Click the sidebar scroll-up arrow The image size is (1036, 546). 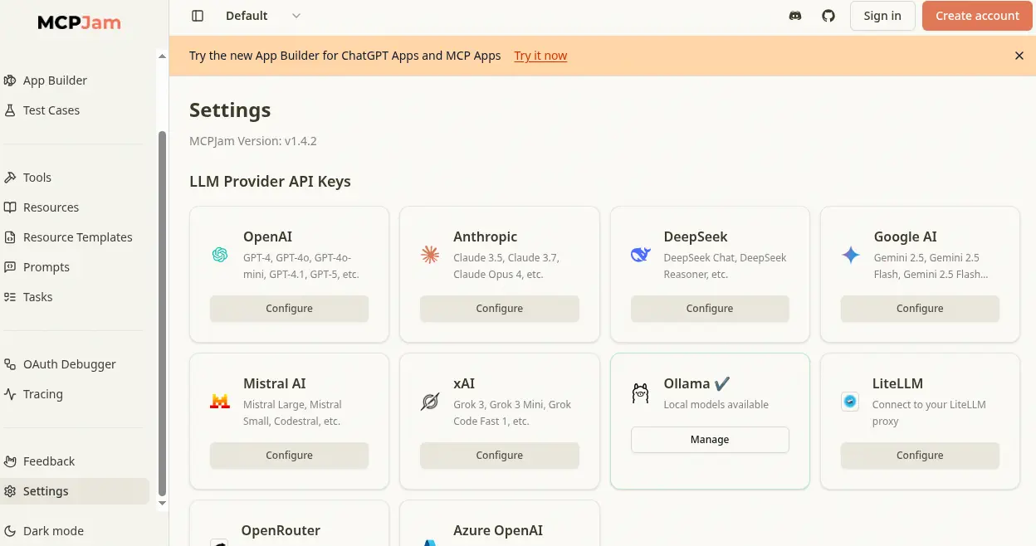(x=163, y=56)
